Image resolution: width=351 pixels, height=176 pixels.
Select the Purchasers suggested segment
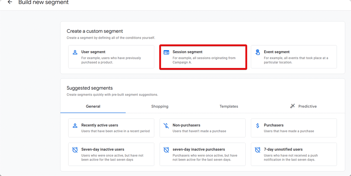coord(294,128)
